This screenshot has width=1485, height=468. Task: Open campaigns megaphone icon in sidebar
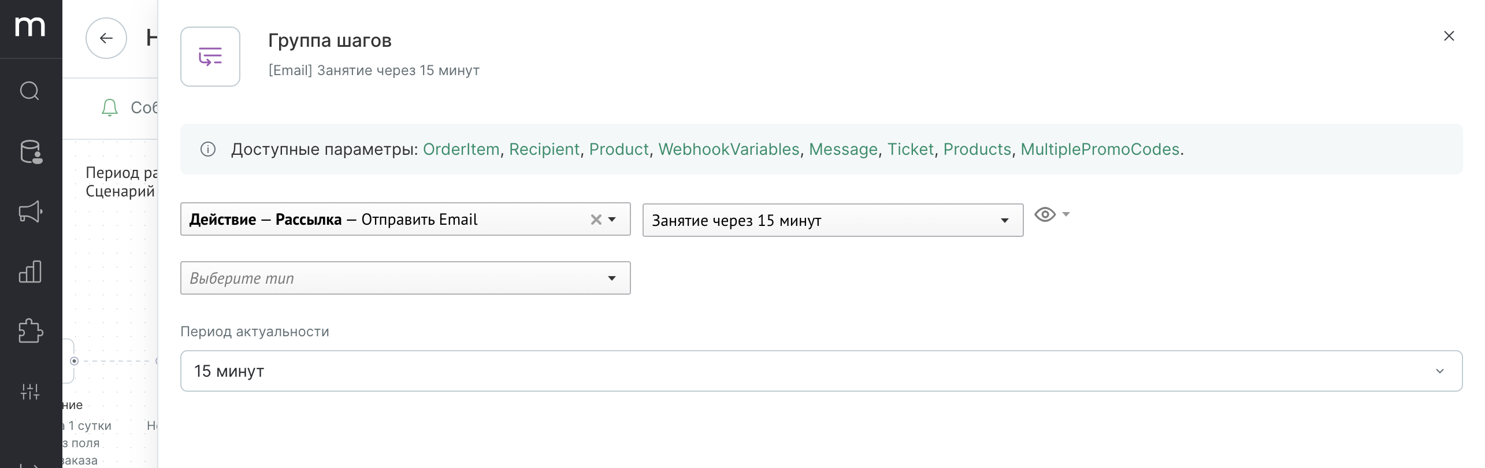[30, 211]
